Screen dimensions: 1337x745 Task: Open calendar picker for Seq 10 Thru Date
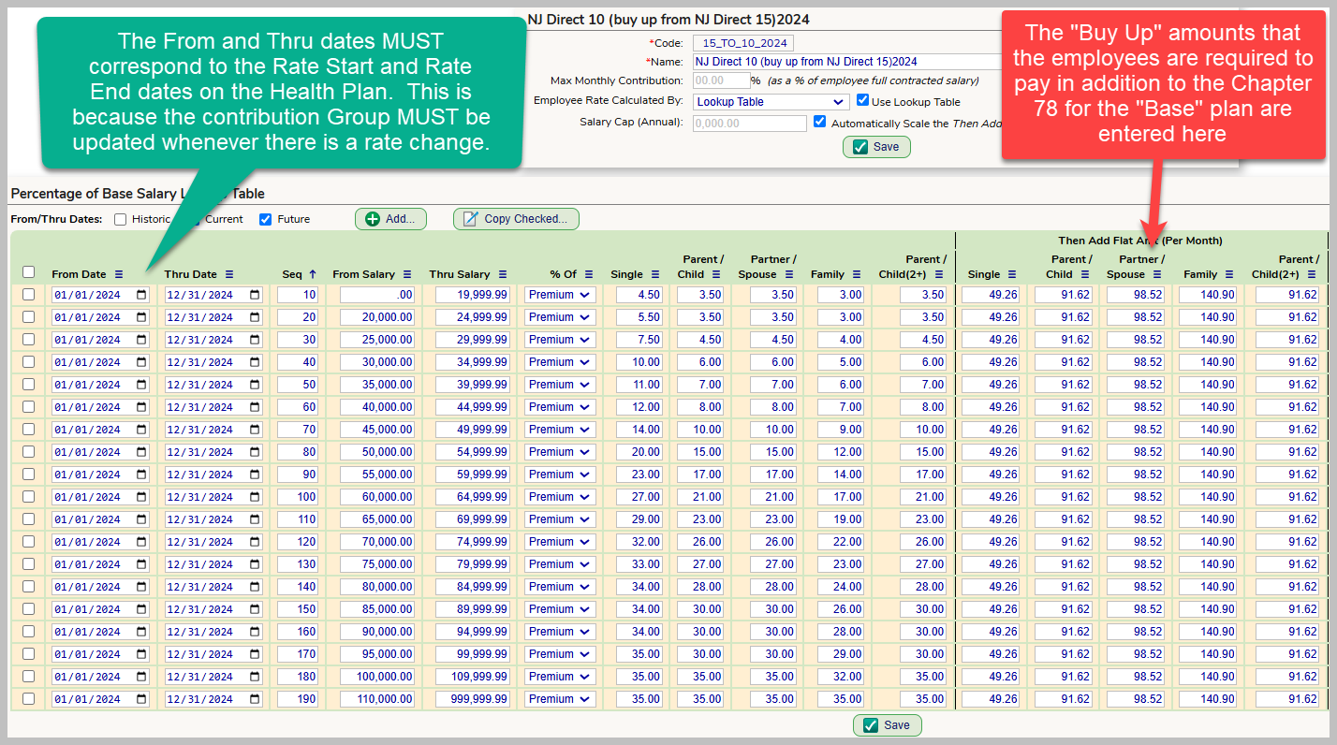point(255,295)
